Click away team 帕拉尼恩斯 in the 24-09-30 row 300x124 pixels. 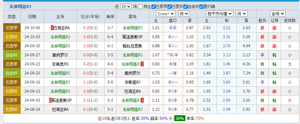[x=133, y=46]
